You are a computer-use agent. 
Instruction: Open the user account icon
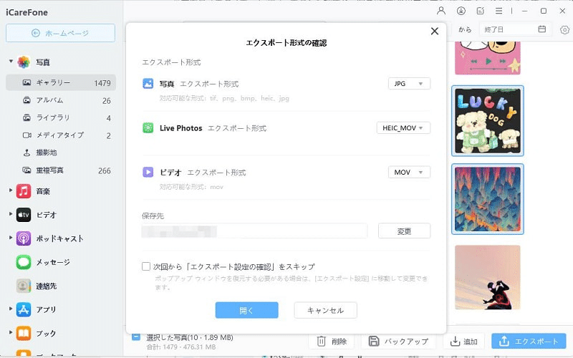click(x=441, y=11)
